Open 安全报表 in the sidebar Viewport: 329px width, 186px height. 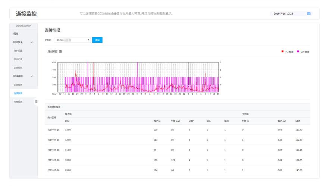click(x=18, y=85)
